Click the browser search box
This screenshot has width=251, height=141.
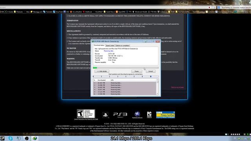pos(235,7)
